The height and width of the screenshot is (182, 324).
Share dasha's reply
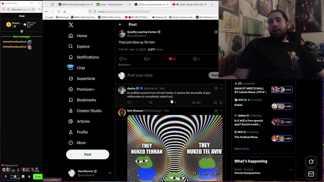tap(221, 102)
